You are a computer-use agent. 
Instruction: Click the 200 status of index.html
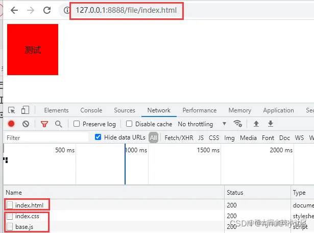[232, 205]
